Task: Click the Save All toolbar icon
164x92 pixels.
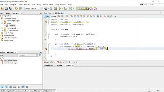Action: tap(11, 8)
